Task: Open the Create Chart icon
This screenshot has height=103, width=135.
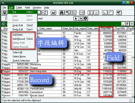Action: click(53, 12)
